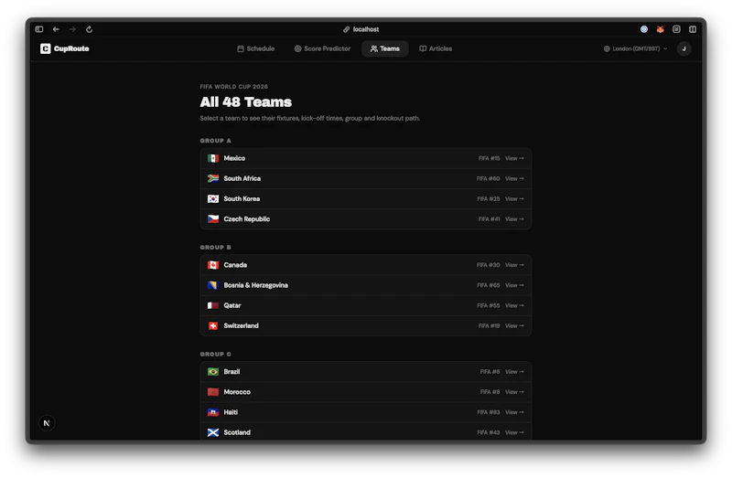Image resolution: width=732 pixels, height=478 pixels.
Task: Click the GROUP B heading
Action: [215, 247]
